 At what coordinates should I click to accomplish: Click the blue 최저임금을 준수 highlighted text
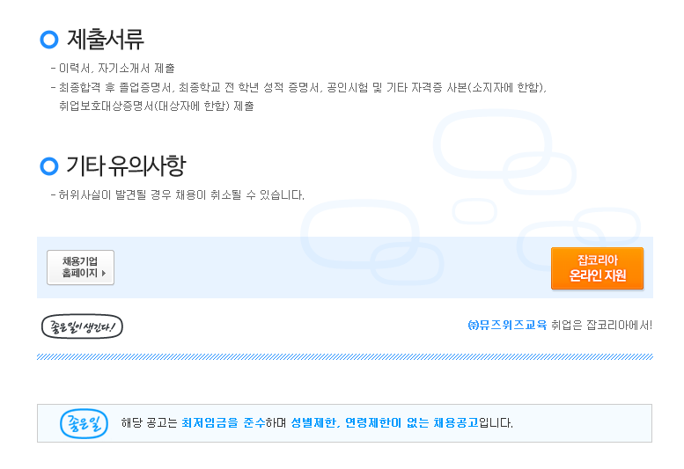click(224, 422)
